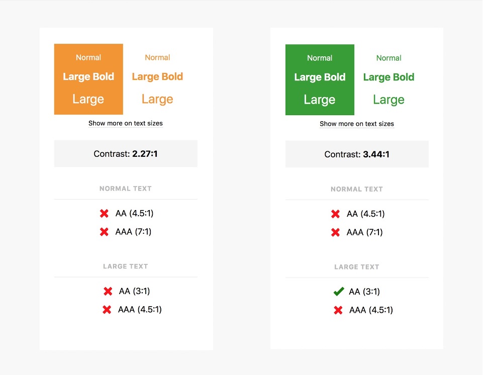Click the orange 'Normal' sample text on white

(157, 58)
